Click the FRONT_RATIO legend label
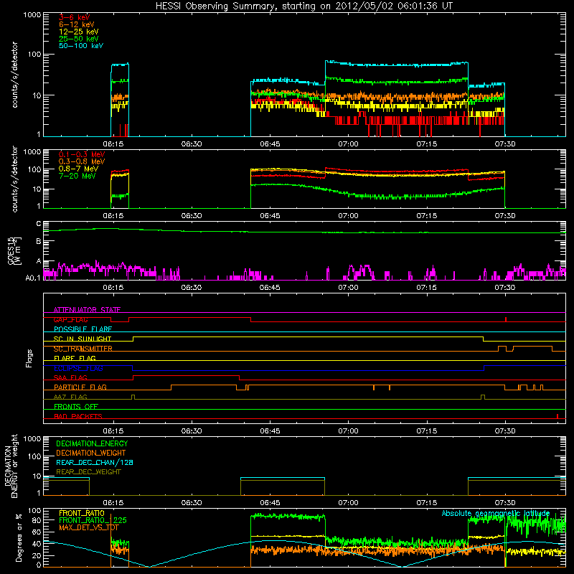Screen dimensions: 574x574 [82, 513]
